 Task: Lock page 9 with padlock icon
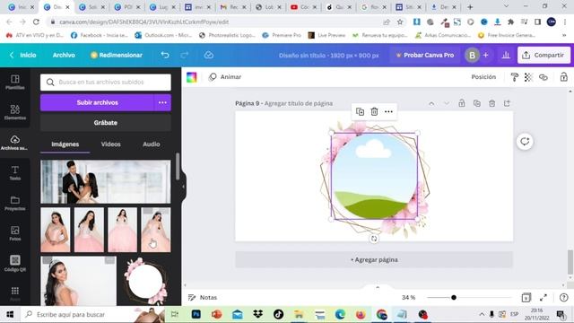[x=462, y=104]
